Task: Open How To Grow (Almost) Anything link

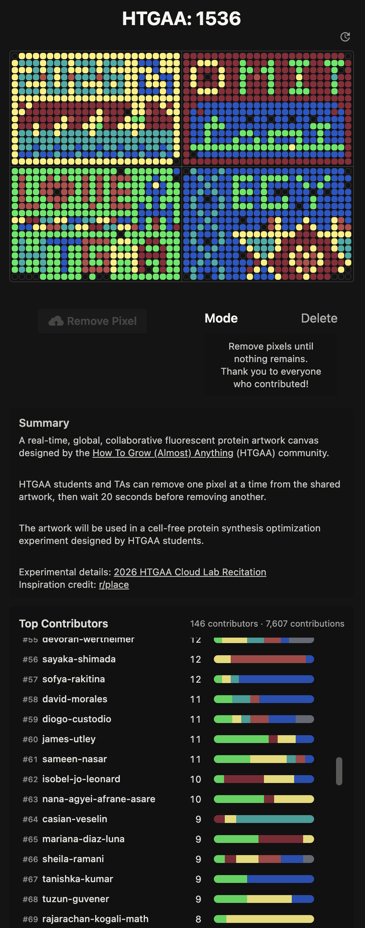Action: click(163, 453)
